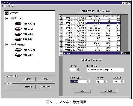This screenshot has height=106, width=133.
Task: Select the R1M_A1[3] tree label
Action: (x=28, y=34)
